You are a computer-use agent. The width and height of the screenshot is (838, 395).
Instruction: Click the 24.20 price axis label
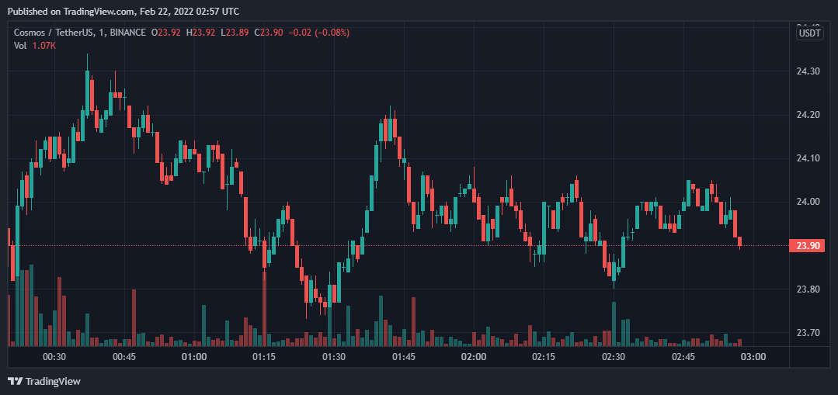point(808,115)
